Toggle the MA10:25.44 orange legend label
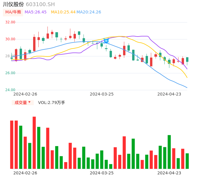 [63, 12]
